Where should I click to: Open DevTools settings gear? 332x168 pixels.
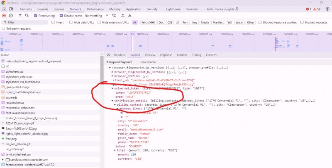(327, 9)
